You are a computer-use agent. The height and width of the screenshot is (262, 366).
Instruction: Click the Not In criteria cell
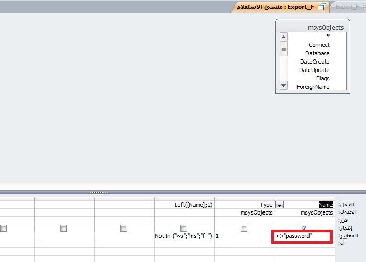(184, 236)
